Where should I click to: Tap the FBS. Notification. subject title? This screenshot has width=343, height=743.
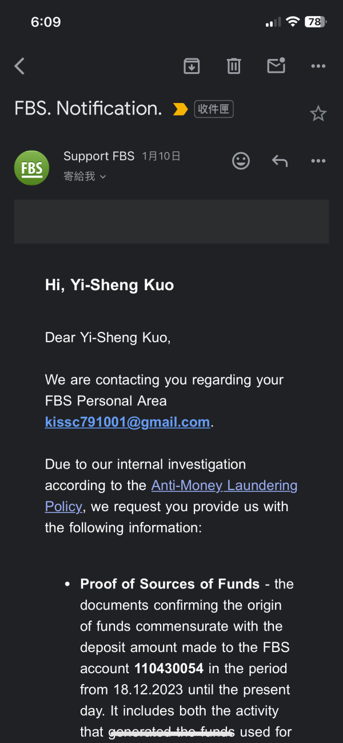[88, 108]
